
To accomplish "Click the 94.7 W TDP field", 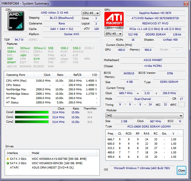I will (19, 40).
